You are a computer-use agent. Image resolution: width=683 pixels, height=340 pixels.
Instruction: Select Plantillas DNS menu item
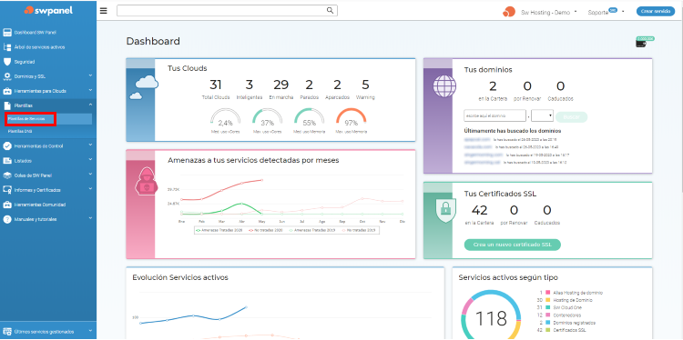[20, 131]
